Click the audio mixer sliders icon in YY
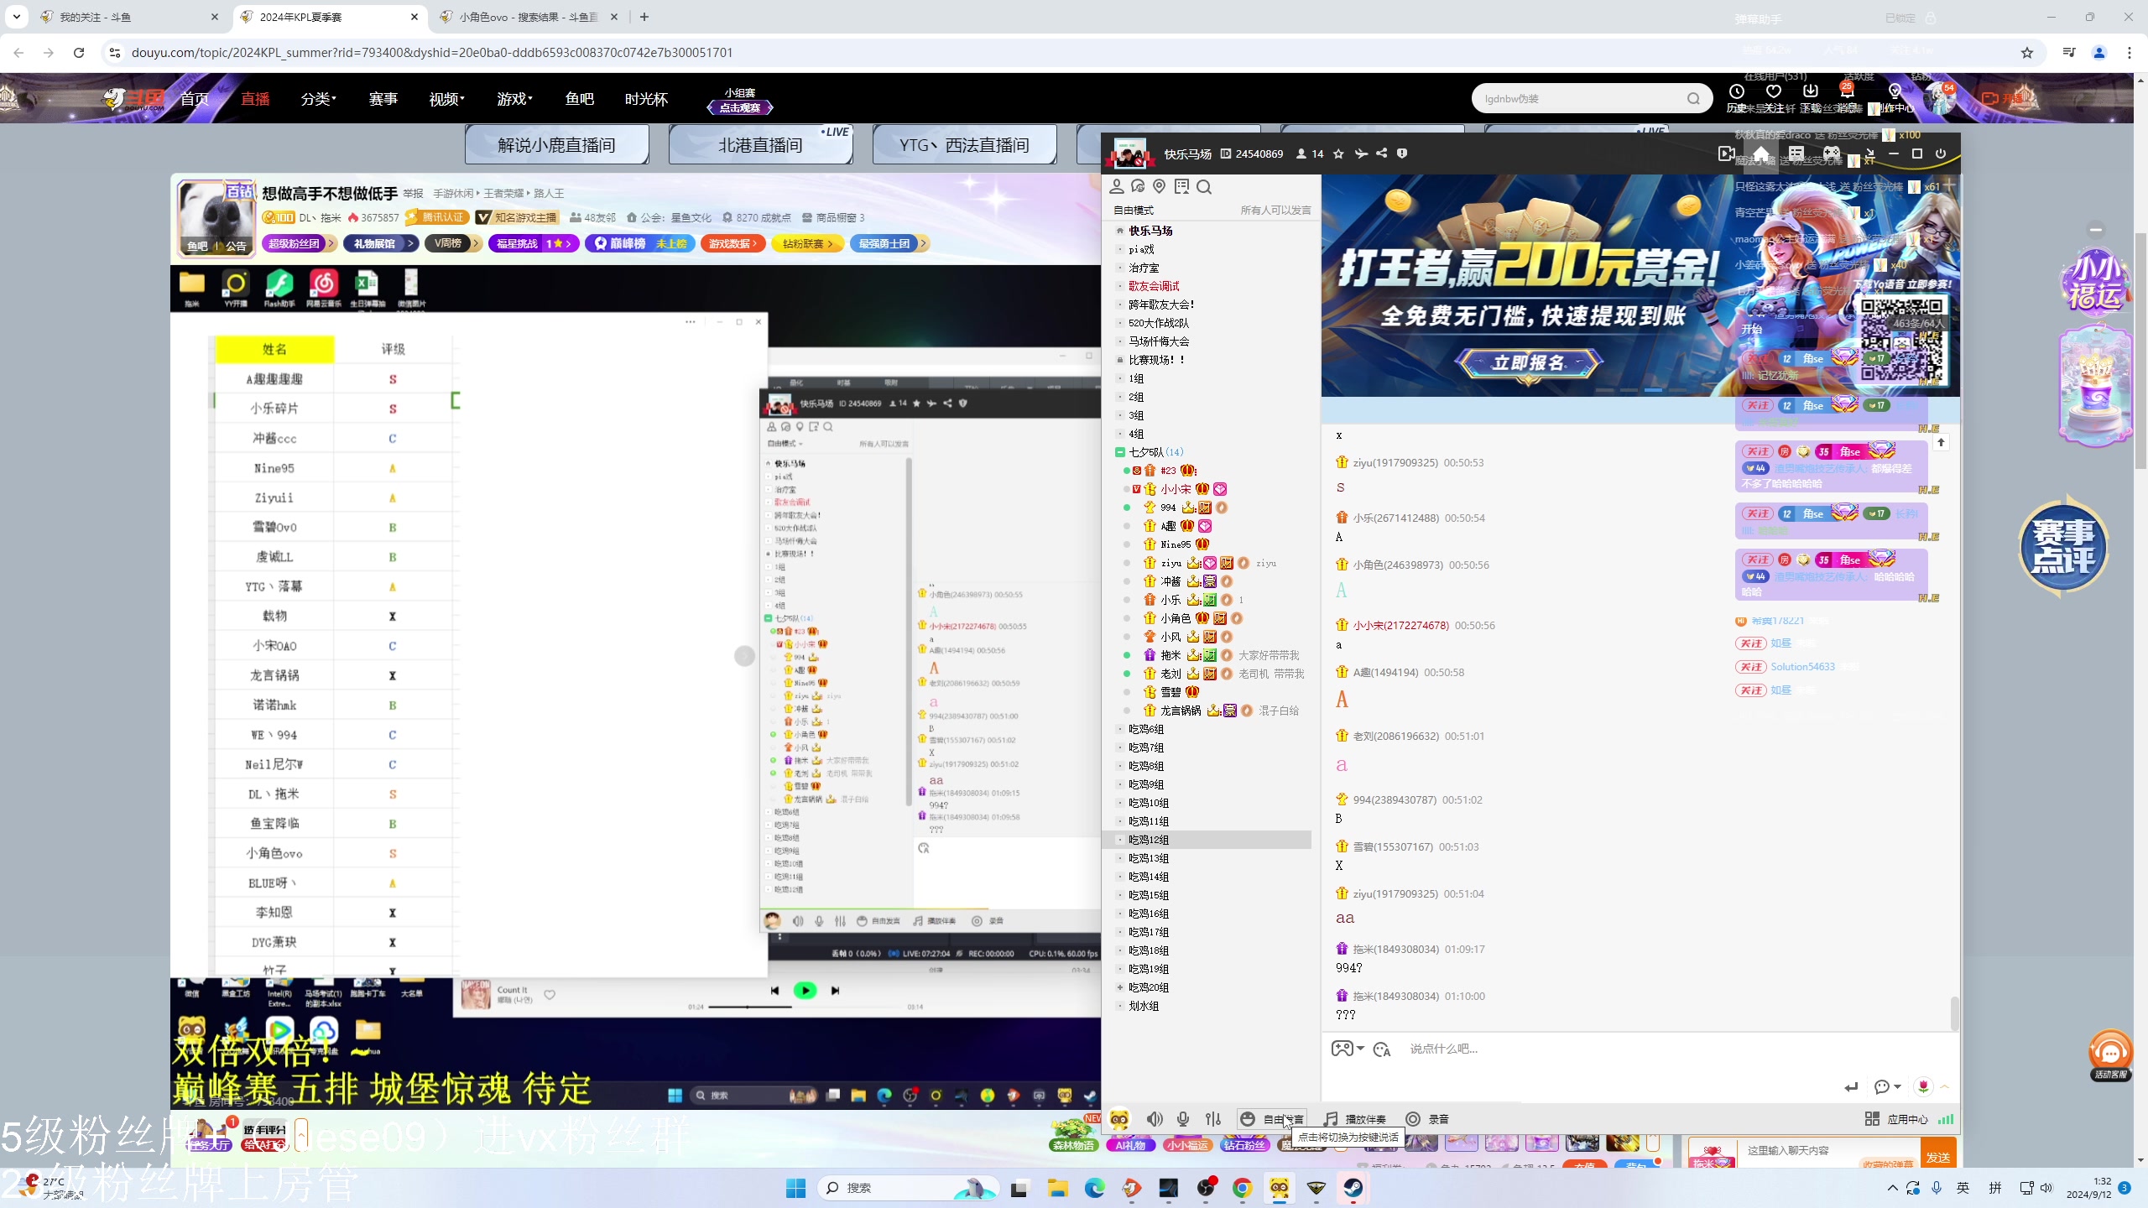Viewport: 2148px width, 1208px height. [x=1213, y=1119]
